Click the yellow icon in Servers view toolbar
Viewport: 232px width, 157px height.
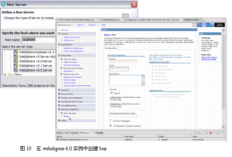[206, 133]
